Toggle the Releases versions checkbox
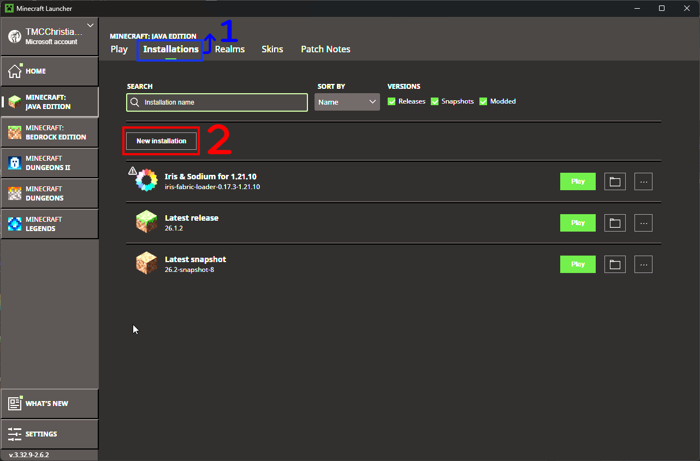This screenshot has width=700, height=461. [x=391, y=101]
